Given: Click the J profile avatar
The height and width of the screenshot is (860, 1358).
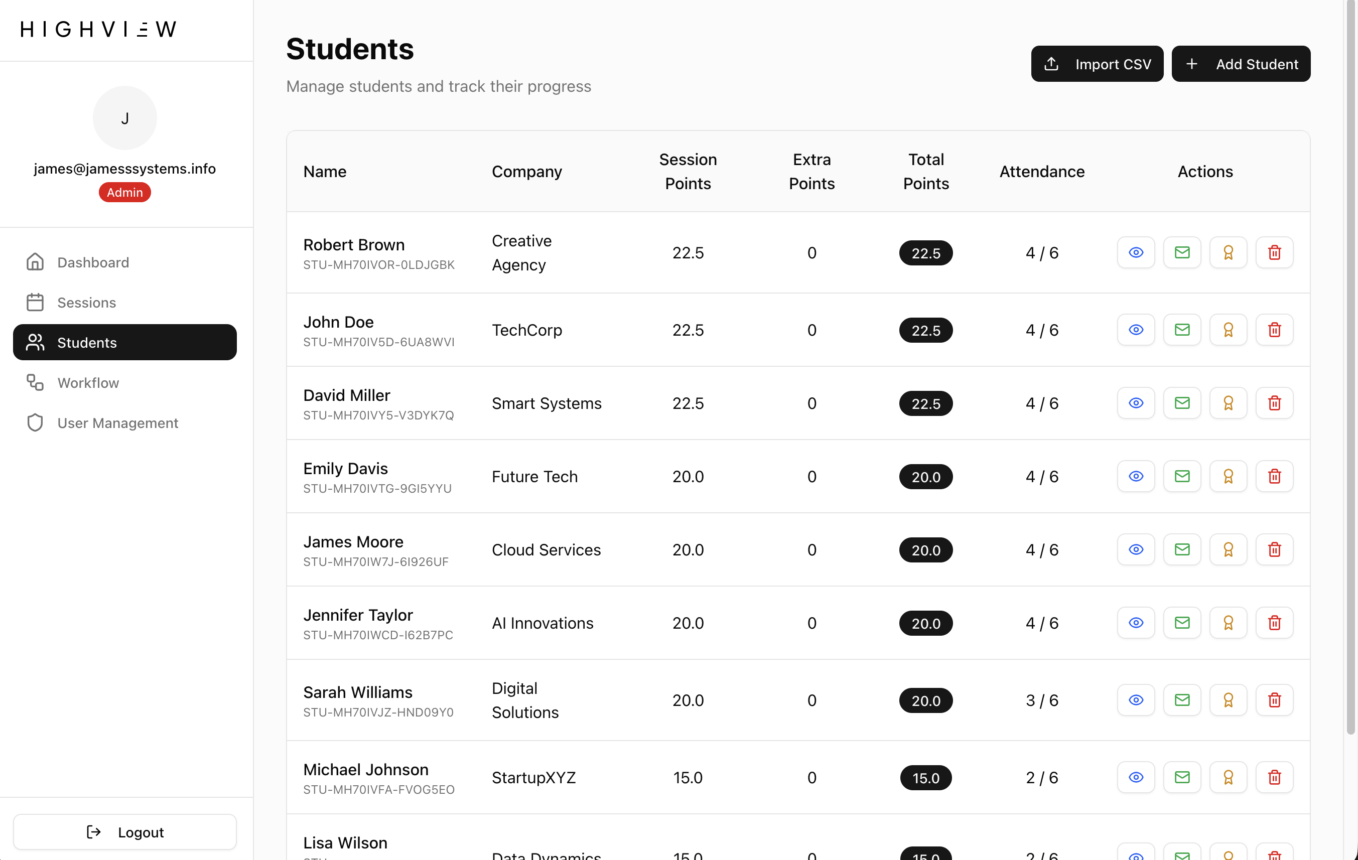Looking at the screenshot, I should pyautogui.click(x=124, y=118).
